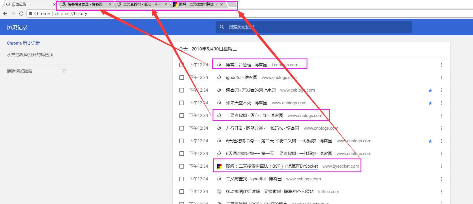Viewport: 473px width, 204px height.
Task: Select checkbox for 并行开发 - 随笔分类 entry
Action: 182,128
